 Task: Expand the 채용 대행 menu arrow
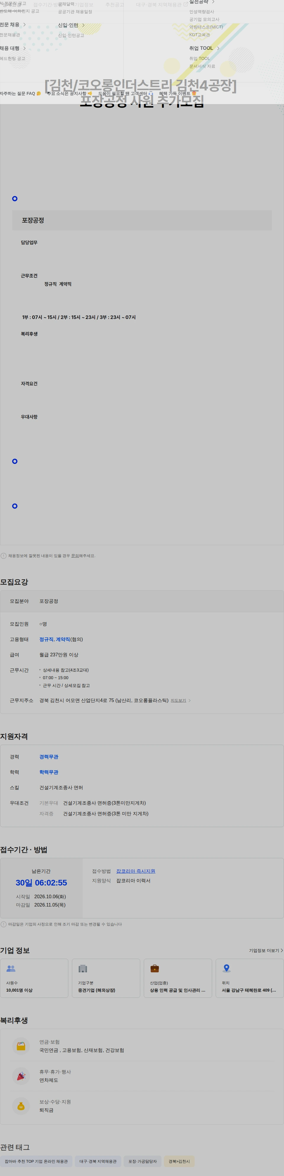24,48
